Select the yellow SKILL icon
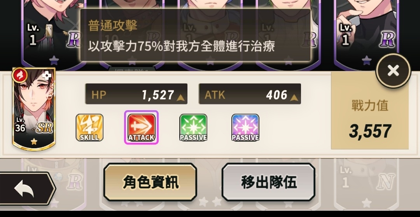Screen dimensions: 420x217 (89, 127)
